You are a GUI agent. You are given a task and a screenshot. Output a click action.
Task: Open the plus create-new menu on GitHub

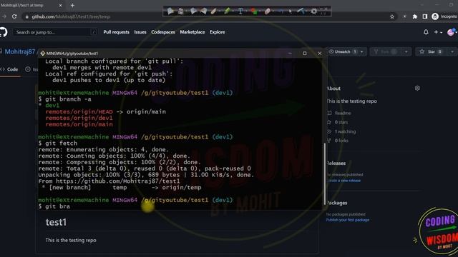click(437, 32)
